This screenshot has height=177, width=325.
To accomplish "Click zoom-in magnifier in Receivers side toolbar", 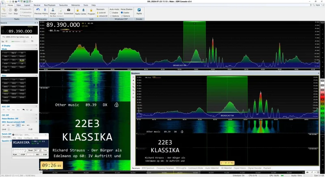I will [x=133, y=87].
